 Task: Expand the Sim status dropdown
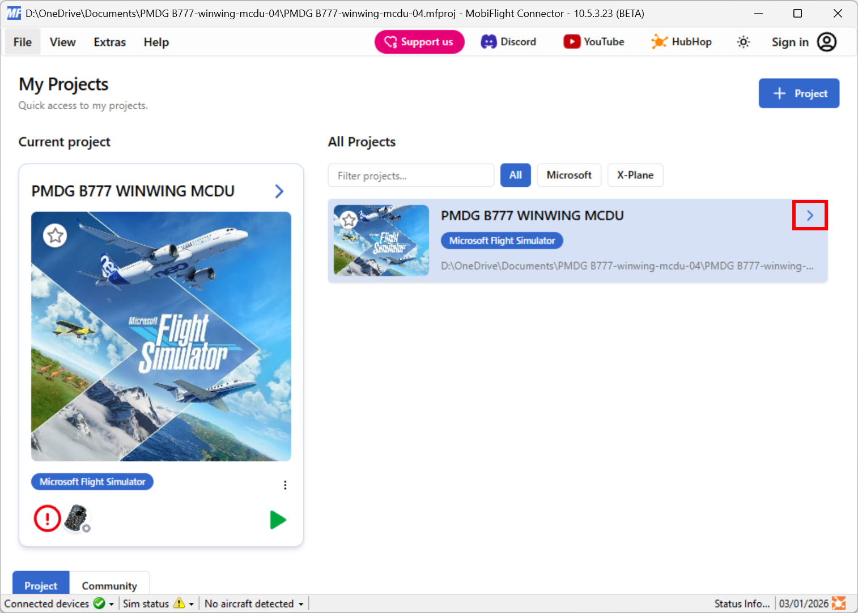192,603
